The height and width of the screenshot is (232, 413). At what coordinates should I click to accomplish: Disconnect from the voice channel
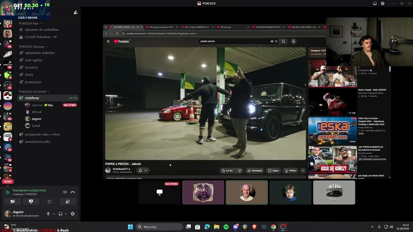(73, 192)
